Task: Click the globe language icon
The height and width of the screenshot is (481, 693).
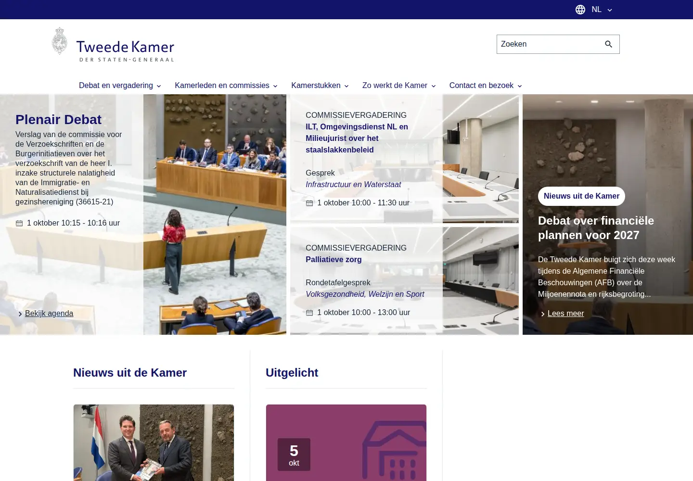Action: 580,10
